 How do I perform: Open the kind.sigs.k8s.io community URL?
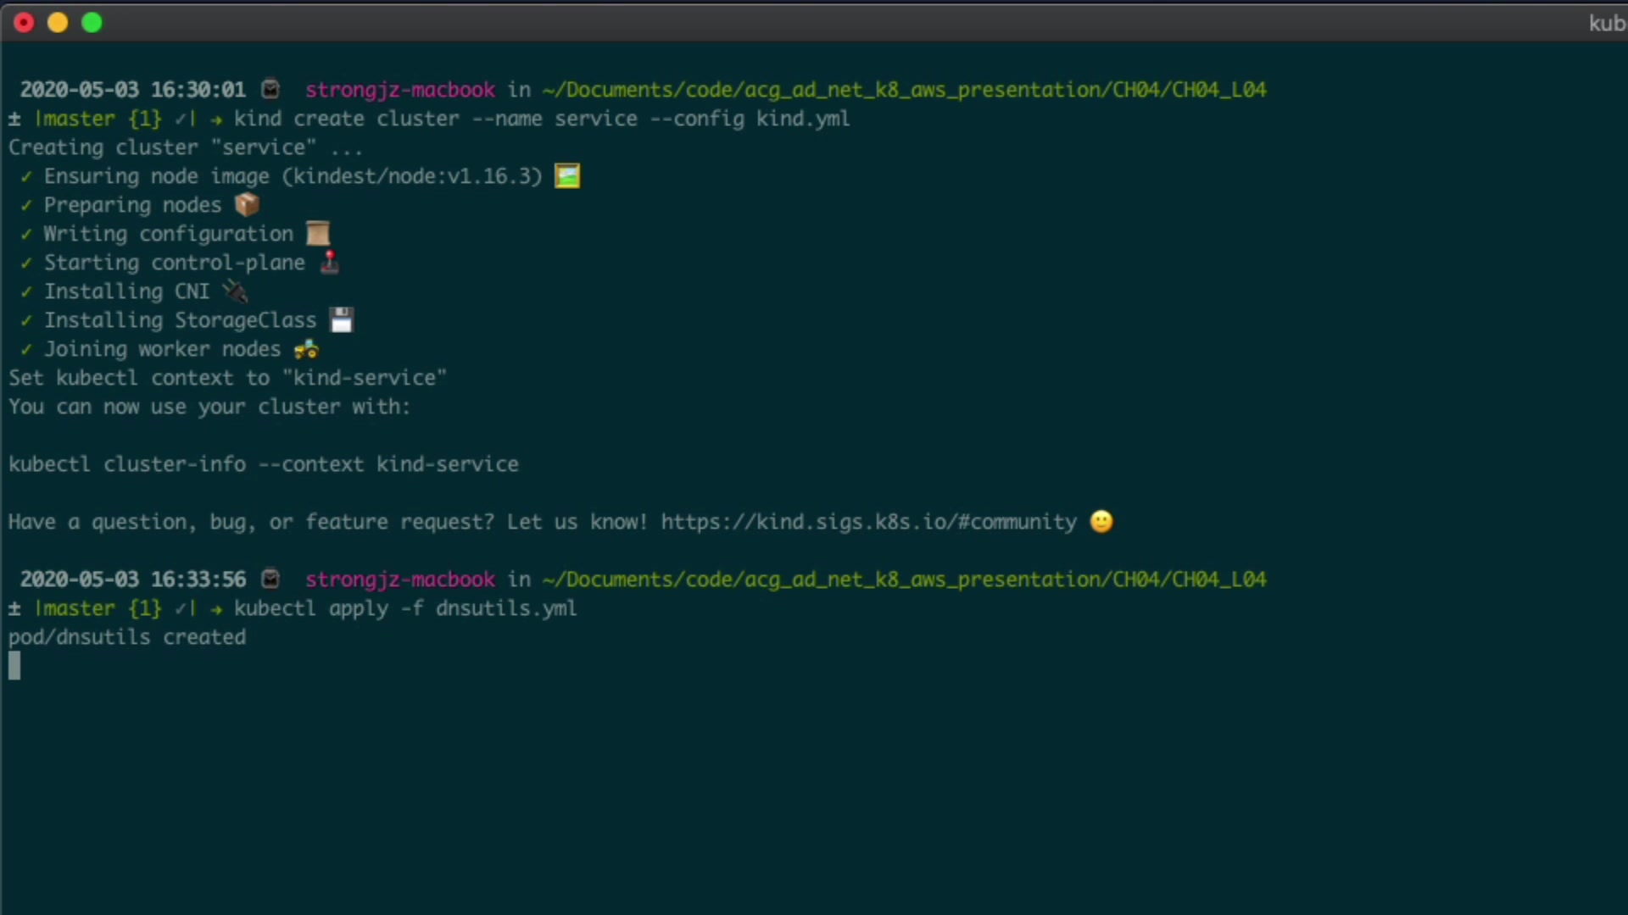(x=868, y=522)
